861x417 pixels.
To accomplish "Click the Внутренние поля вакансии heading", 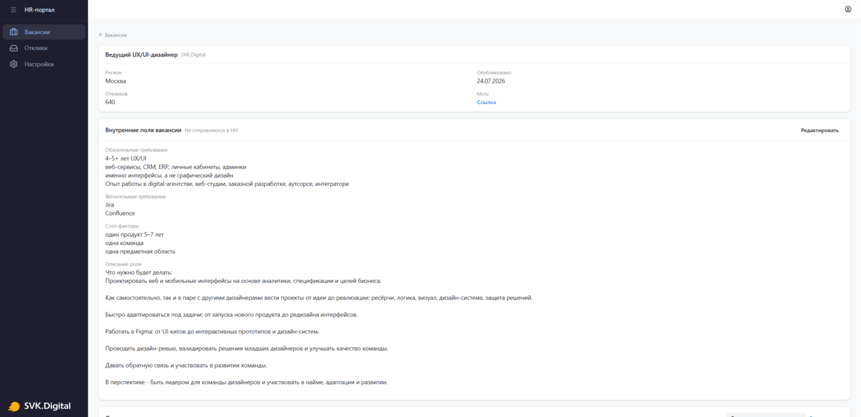I will [143, 130].
